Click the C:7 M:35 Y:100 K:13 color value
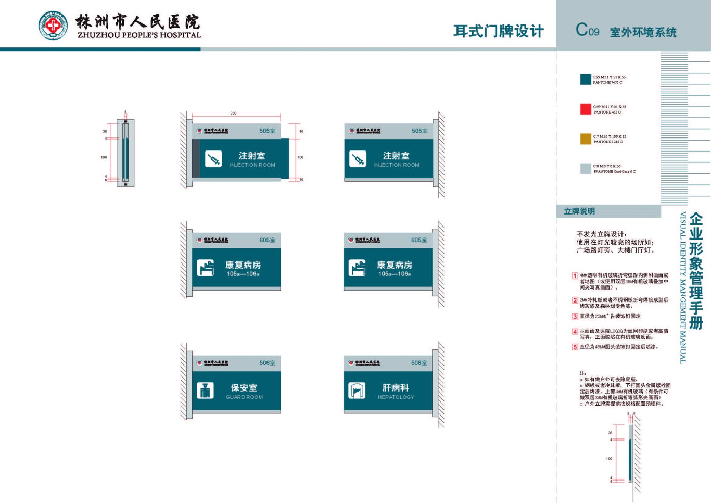This screenshot has width=711, height=503. coord(610,136)
